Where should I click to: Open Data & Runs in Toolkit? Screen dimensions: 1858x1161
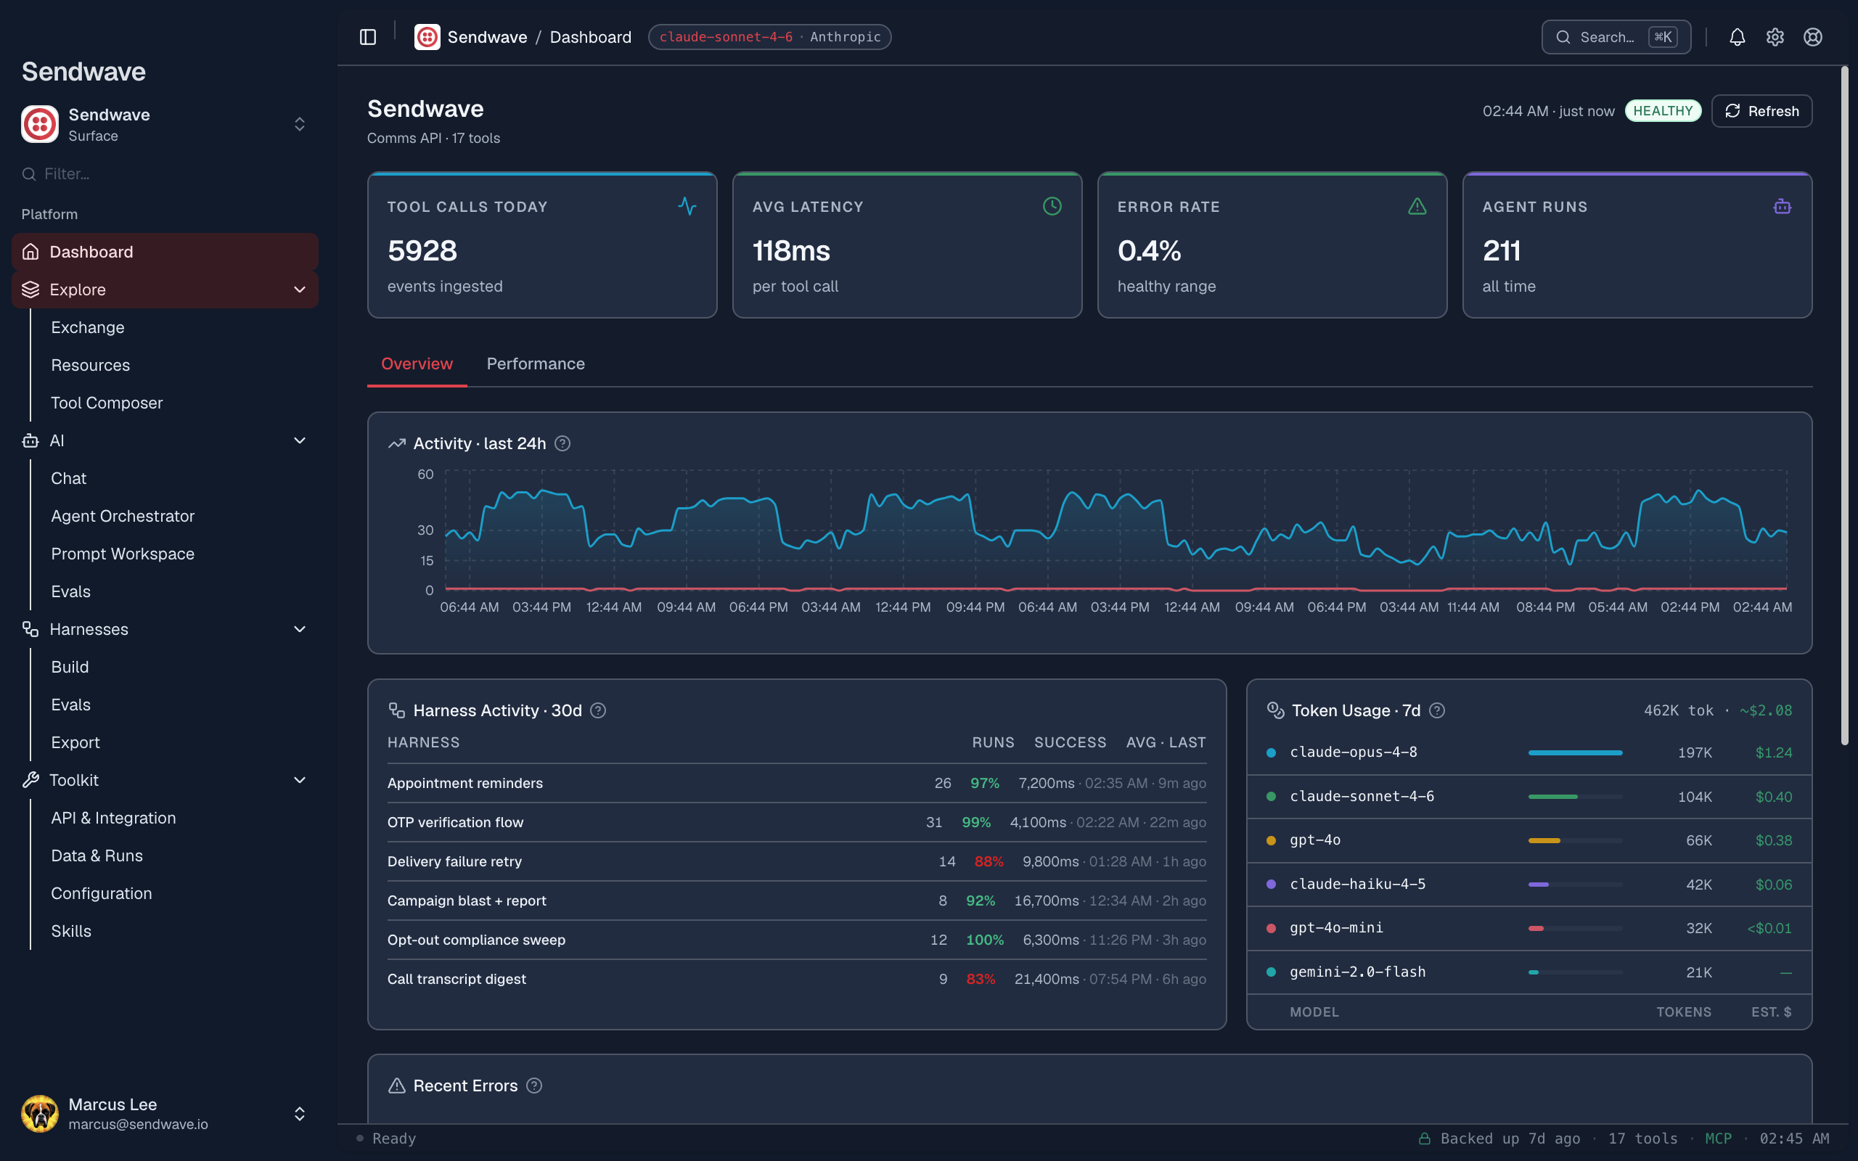click(97, 856)
